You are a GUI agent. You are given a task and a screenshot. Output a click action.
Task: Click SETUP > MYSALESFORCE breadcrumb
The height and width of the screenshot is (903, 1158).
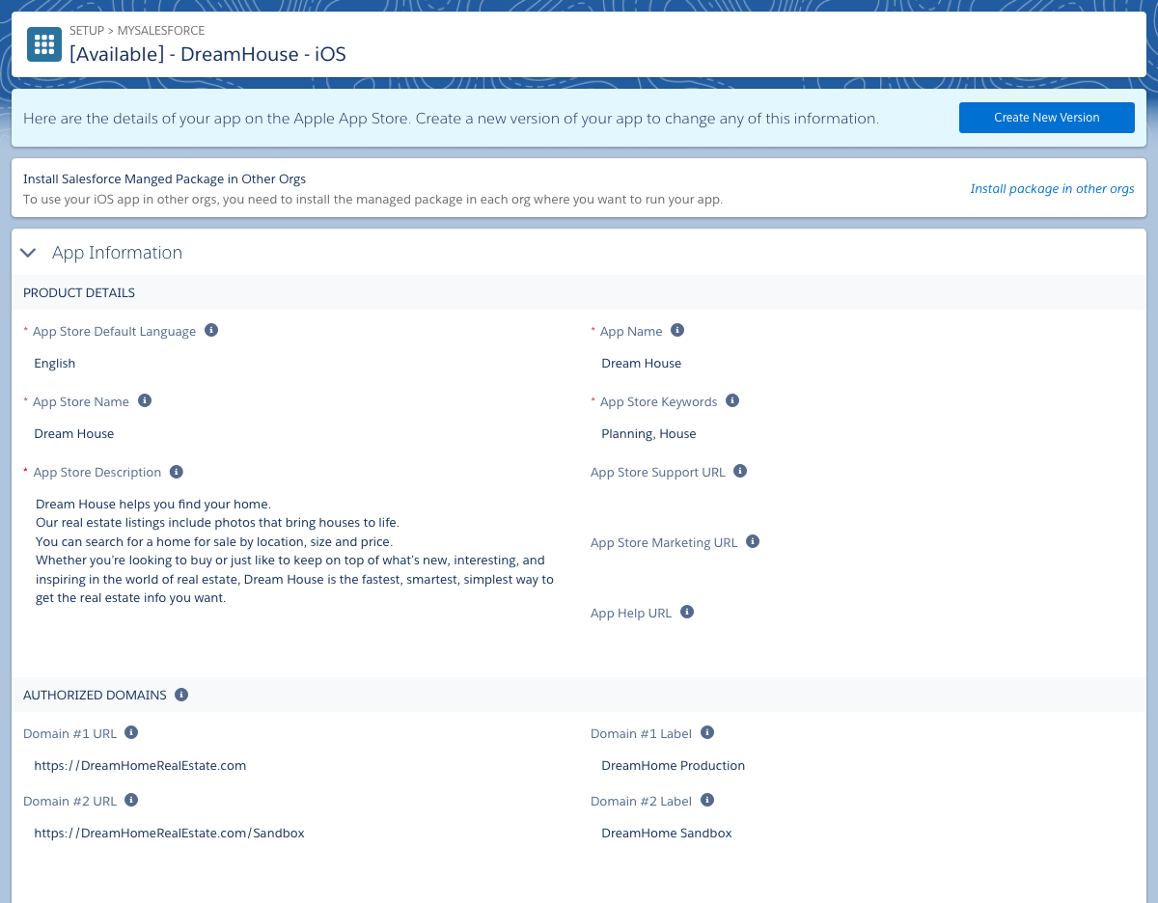pos(137,31)
